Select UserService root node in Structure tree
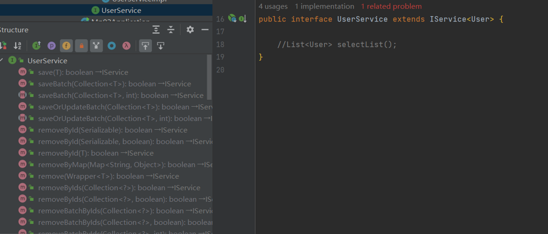This screenshot has height=234, width=548. coord(47,61)
